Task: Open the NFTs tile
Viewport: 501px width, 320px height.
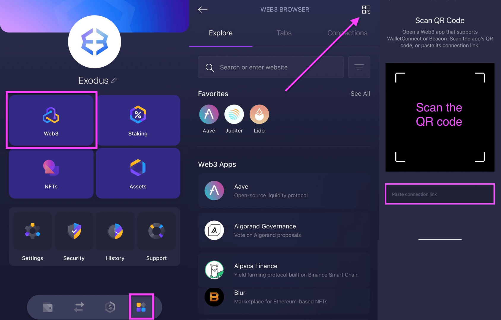Action: [x=51, y=173]
